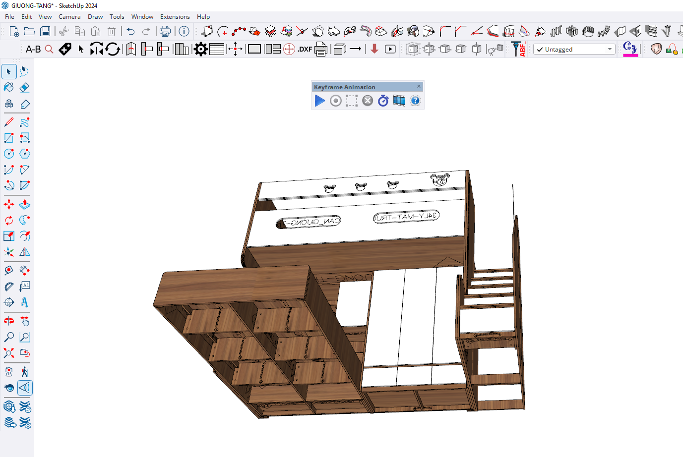The image size is (683, 457).
Task: Play the keyframe animation
Action: pyautogui.click(x=320, y=101)
